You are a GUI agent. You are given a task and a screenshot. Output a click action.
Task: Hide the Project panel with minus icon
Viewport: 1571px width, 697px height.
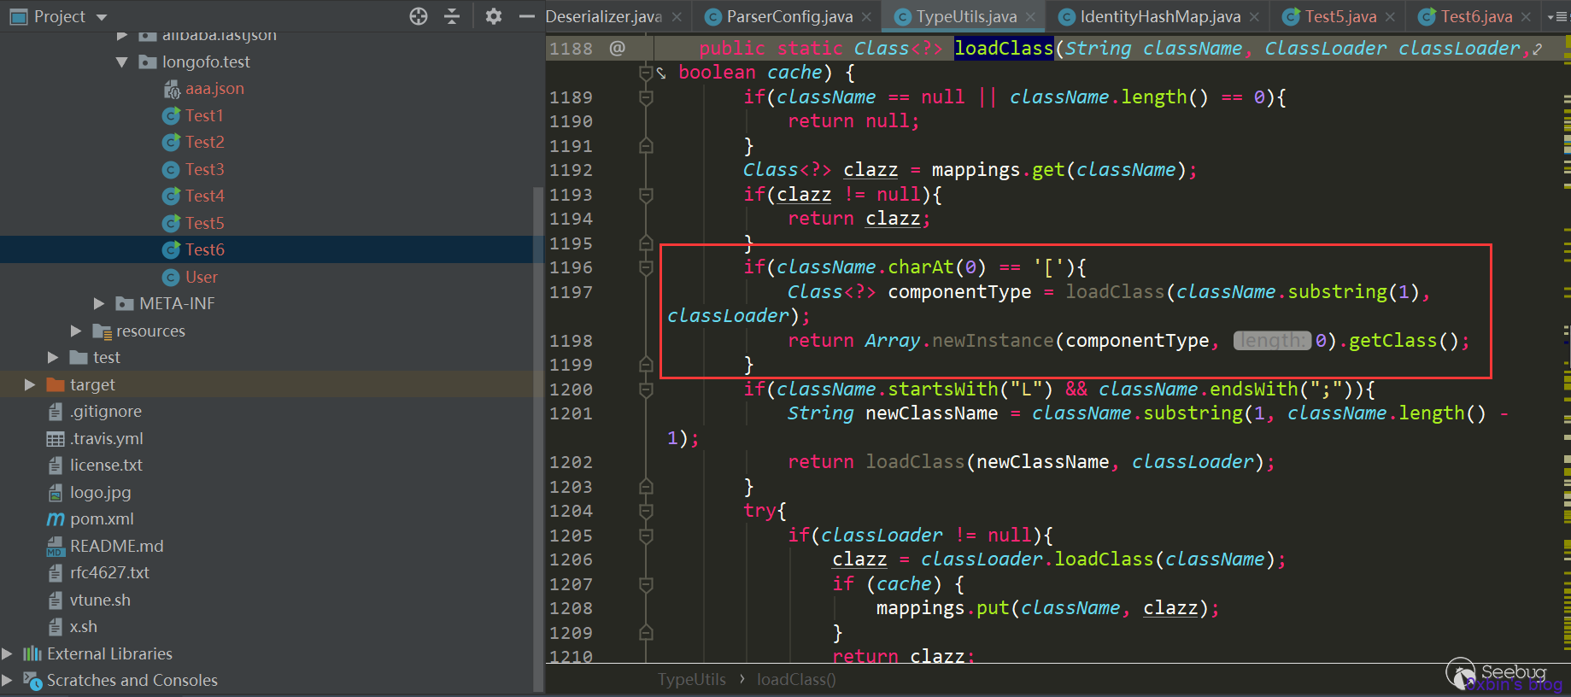(x=527, y=16)
